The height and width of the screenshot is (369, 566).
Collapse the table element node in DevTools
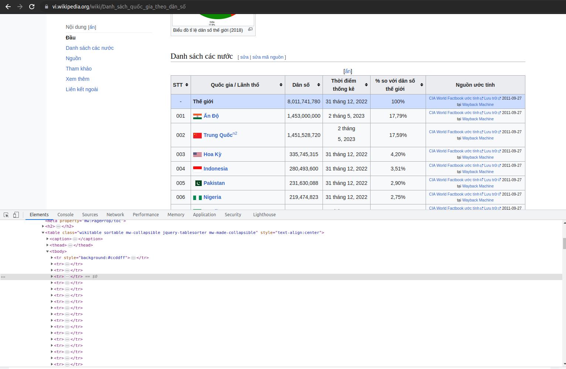(x=43, y=233)
